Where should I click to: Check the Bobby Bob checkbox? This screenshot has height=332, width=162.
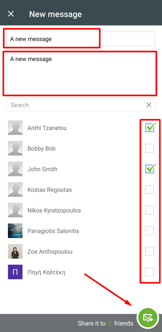pyautogui.click(x=150, y=149)
